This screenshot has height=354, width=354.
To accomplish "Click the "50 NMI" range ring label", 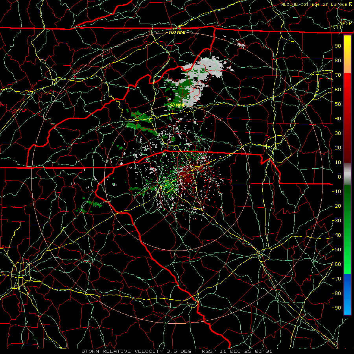I will 177,105.
